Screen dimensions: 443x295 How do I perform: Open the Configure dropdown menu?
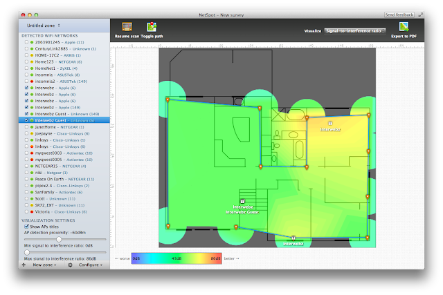[91, 265]
